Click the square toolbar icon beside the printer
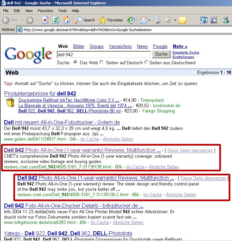Screen dimensions: 232x241 pyautogui.click(x=167, y=20)
